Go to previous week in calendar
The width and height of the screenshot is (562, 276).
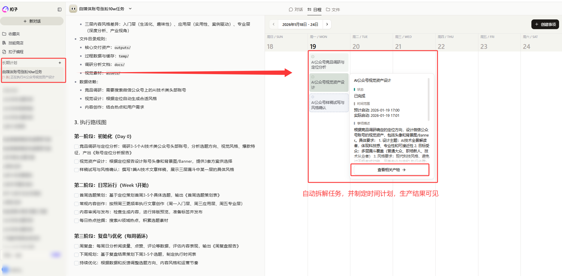(273, 24)
